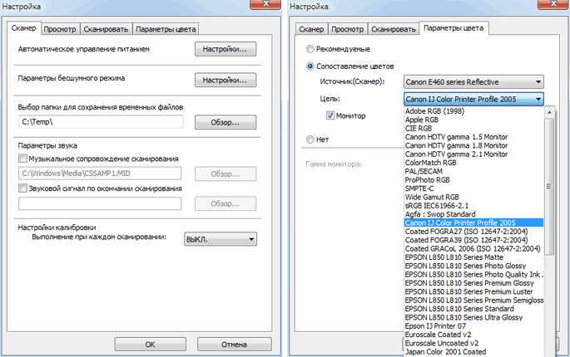The height and width of the screenshot is (357, 570).
Task: Choose EPSON L850 L810 Series Photo Glossy
Action: (474, 266)
